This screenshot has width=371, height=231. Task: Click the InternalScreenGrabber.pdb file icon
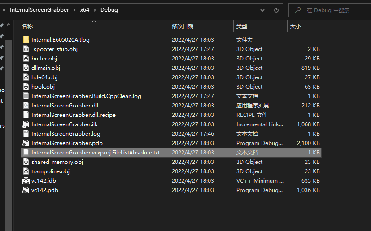(x=26, y=143)
